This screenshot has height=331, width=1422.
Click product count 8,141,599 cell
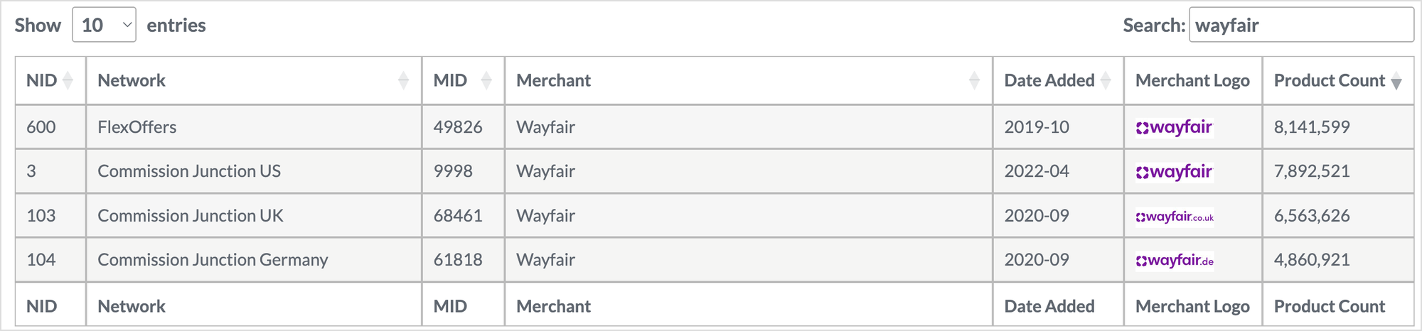(x=1312, y=128)
